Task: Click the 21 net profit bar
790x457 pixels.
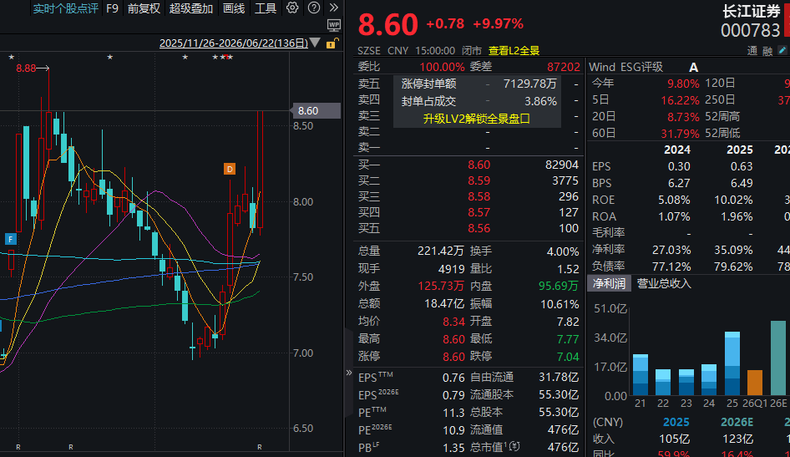Action: coord(641,374)
